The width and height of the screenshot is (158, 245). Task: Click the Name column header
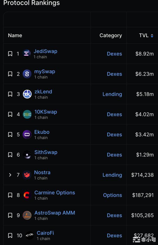[15, 35]
